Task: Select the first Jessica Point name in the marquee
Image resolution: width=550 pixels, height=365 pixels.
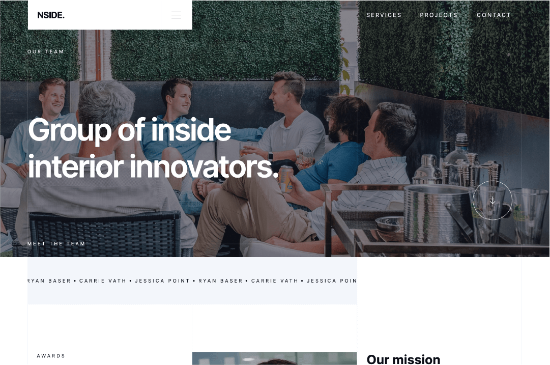Action: click(x=162, y=281)
